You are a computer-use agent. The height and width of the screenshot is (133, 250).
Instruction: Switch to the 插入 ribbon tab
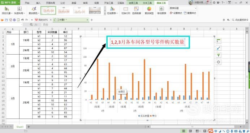38,3
